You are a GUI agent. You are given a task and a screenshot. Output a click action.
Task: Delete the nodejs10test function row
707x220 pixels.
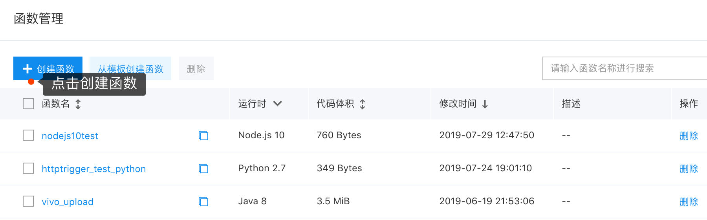click(x=689, y=136)
